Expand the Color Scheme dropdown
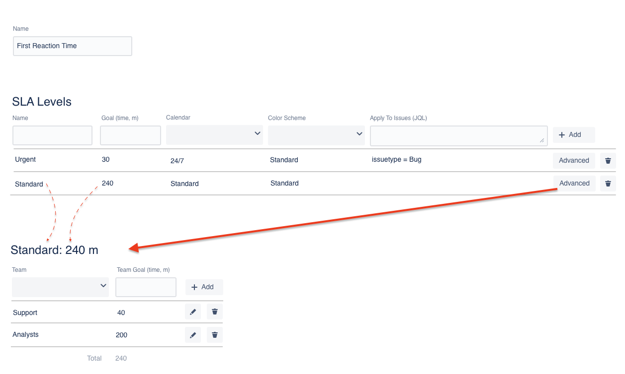 [x=316, y=135]
